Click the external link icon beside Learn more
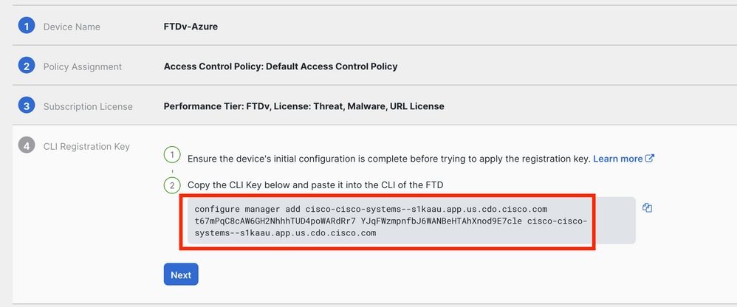The width and height of the screenshot is (737, 307). tap(650, 158)
